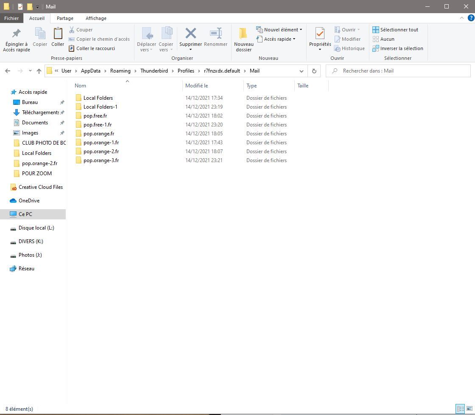
Task: Open POUR ZOOM sidebar folder
Action: click(x=36, y=174)
